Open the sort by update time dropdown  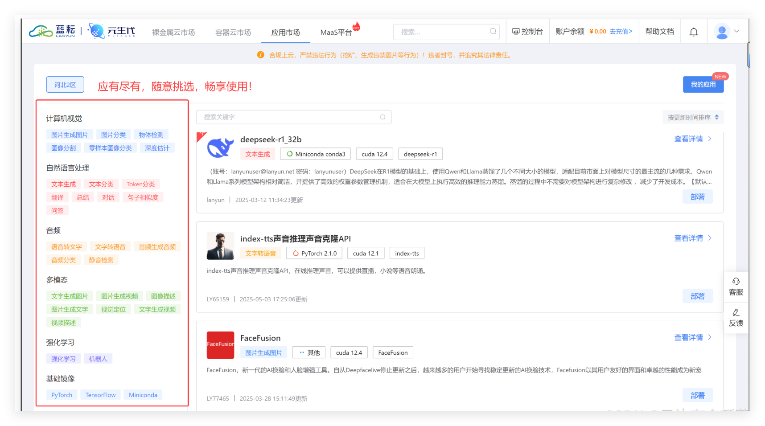point(693,117)
